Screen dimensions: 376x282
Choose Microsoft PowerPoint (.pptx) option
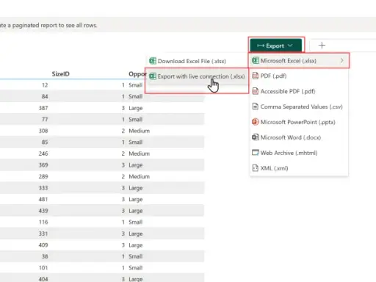[x=299, y=122]
